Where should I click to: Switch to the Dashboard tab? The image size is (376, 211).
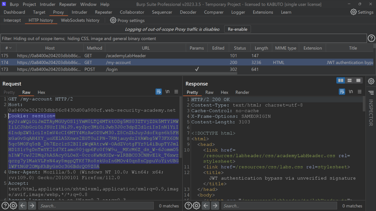14,12
